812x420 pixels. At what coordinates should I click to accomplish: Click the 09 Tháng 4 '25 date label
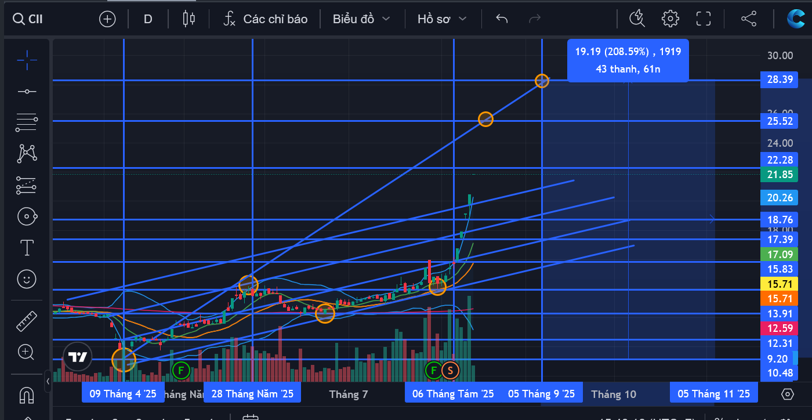point(123,394)
